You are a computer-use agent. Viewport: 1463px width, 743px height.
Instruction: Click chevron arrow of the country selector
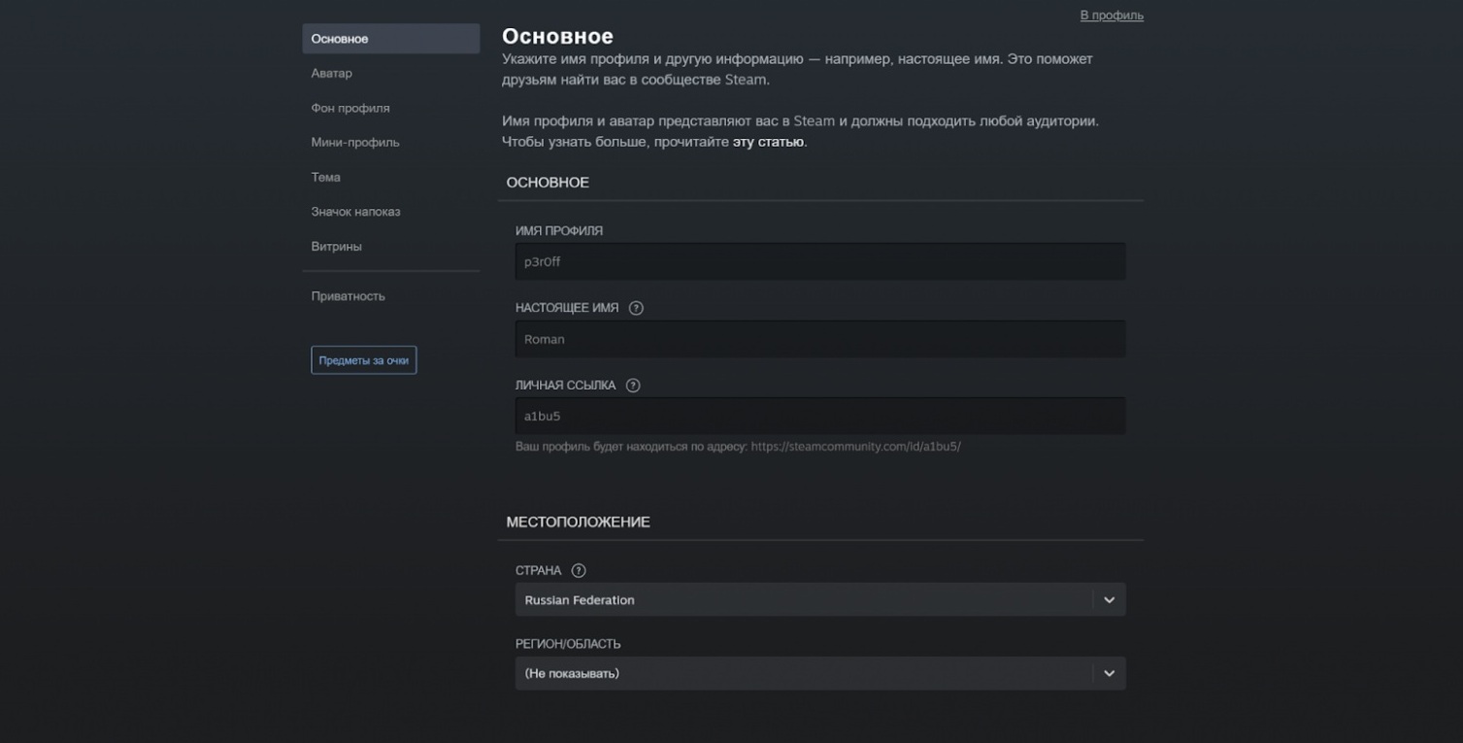tap(1109, 600)
